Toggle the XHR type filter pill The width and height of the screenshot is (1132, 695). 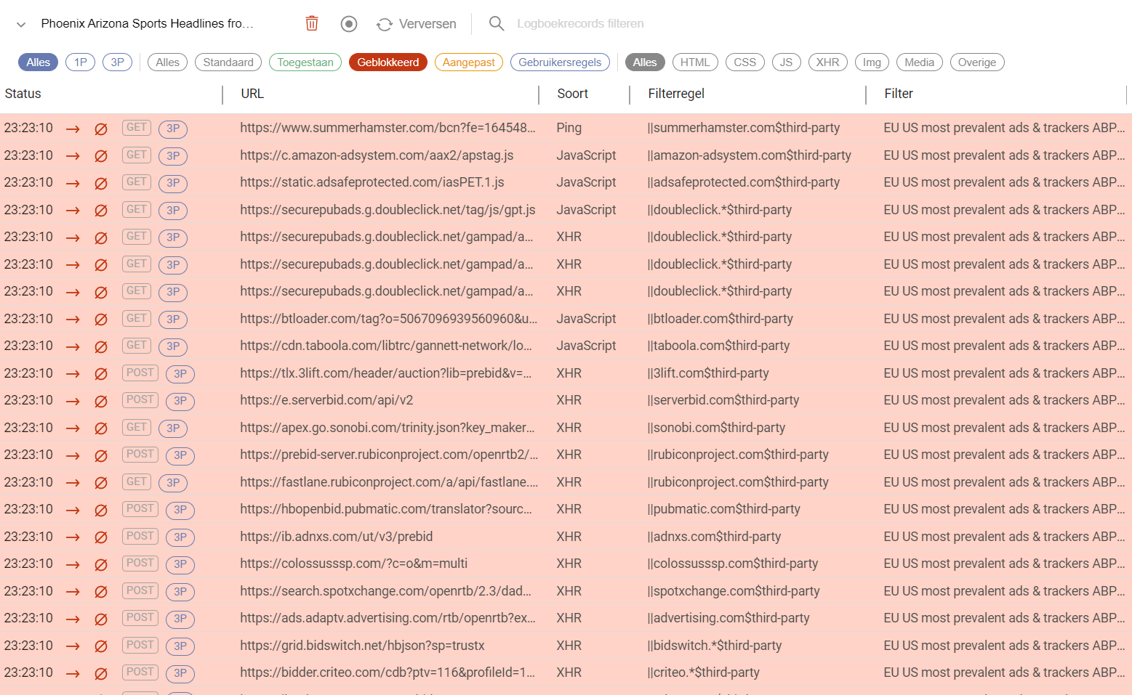tap(828, 62)
